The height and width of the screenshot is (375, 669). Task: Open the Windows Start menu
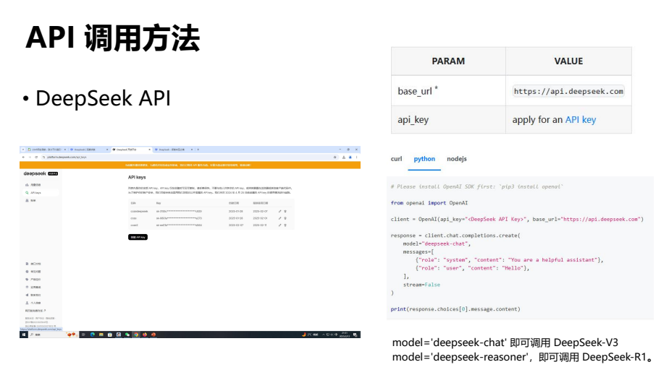click(24, 335)
